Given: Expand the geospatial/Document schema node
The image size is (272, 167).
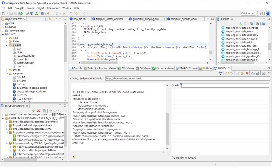Looking at the screenshot, I should pyautogui.click(x=6, y=122).
